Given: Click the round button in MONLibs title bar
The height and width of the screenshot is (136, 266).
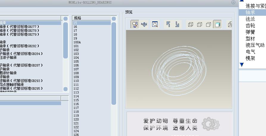Looking at the screenshot, I should pyautogui.click(x=233, y=2).
